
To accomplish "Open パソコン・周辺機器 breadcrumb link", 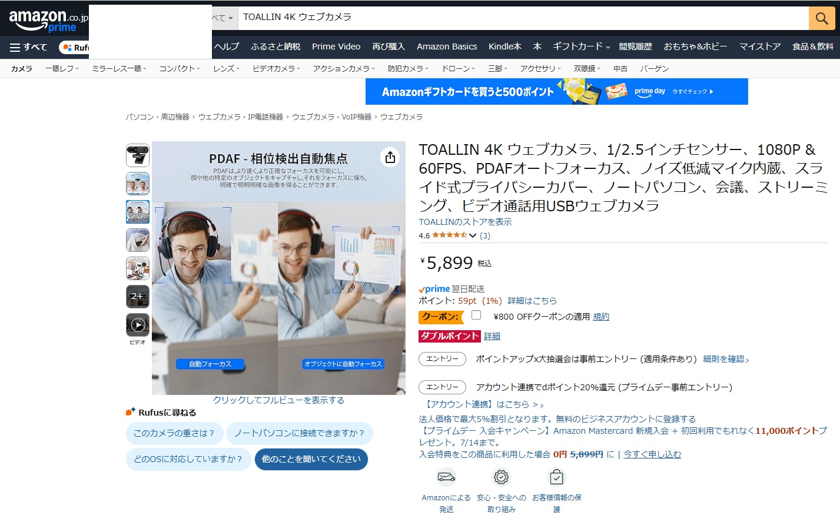I will click(x=157, y=117).
